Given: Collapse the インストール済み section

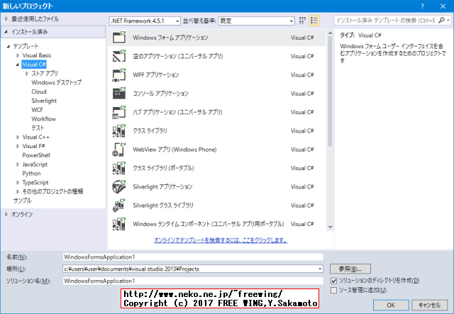Looking at the screenshot, I should pos(6,32).
